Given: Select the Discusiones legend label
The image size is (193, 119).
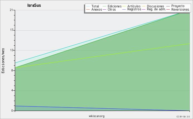Looking at the screenshot, I should point(155,6).
